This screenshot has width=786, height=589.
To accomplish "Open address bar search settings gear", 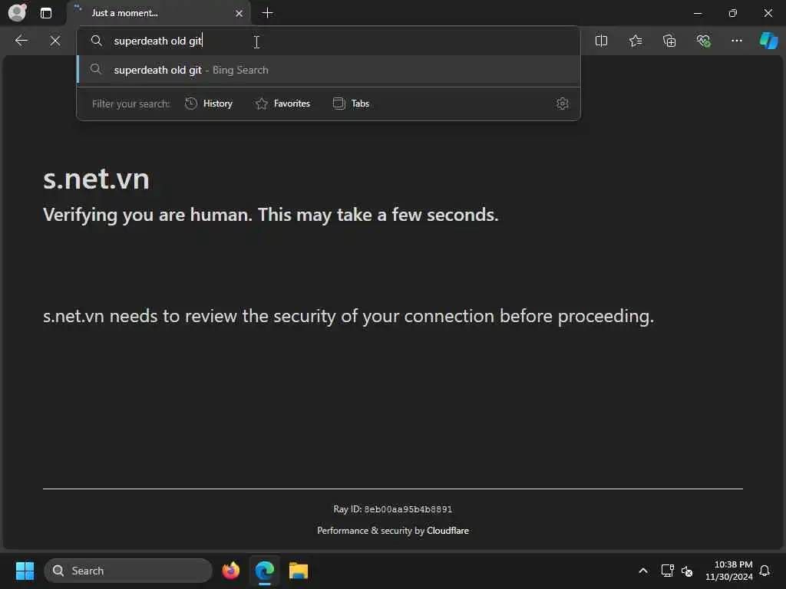I will click(562, 104).
